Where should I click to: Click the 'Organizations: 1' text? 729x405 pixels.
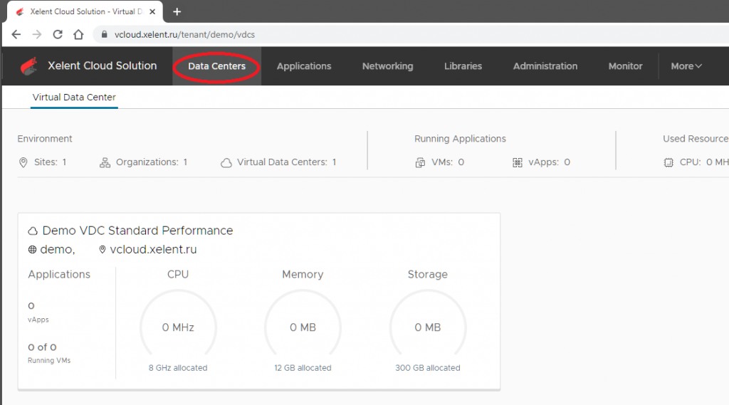(x=152, y=162)
